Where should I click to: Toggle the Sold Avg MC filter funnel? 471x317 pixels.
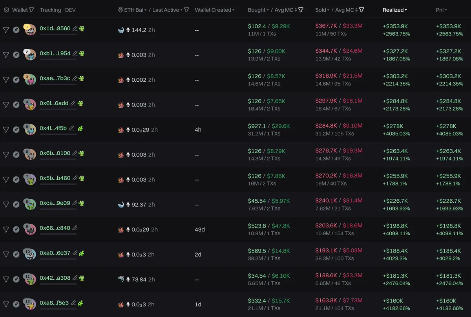coord(361,10)
